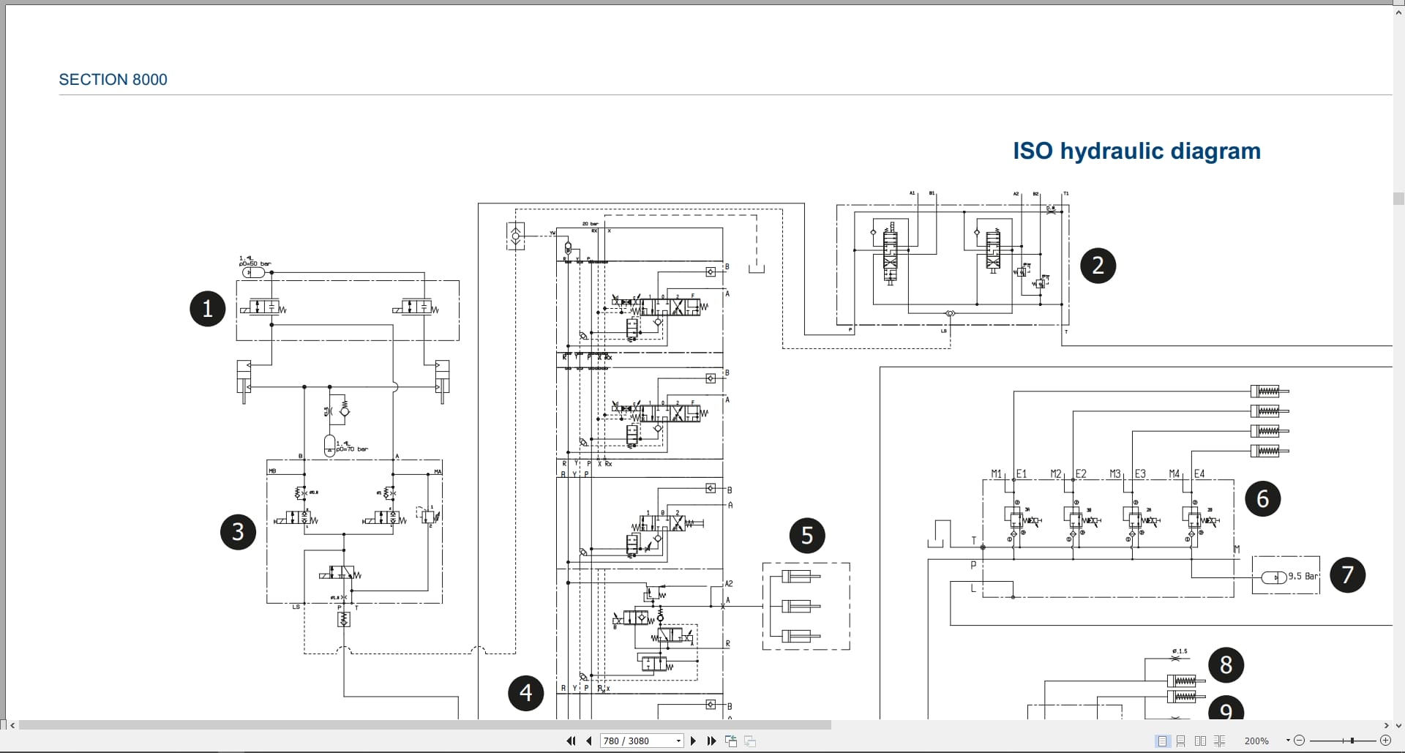Zoom out with the minus icon
Viewport: 1405px width, 753px height.
point(1300,741)
